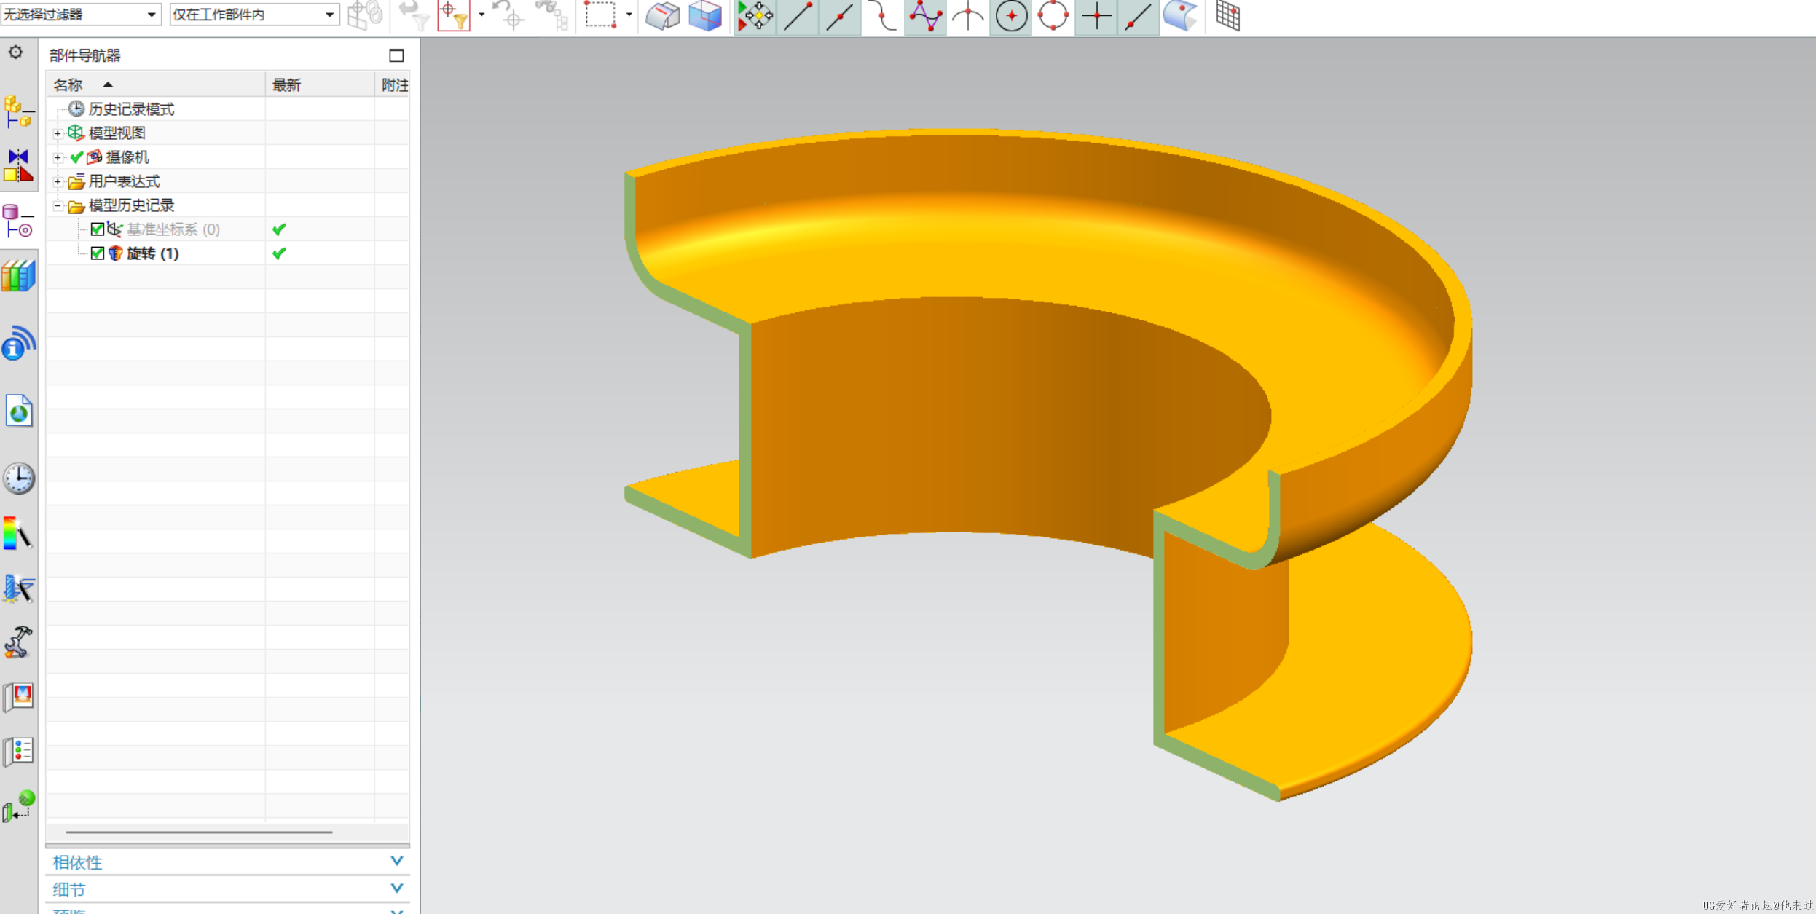This screenshot has height=914, width=1816.
Task: Open the Part Navigator sidebar tab
Action: click(18, 221)
